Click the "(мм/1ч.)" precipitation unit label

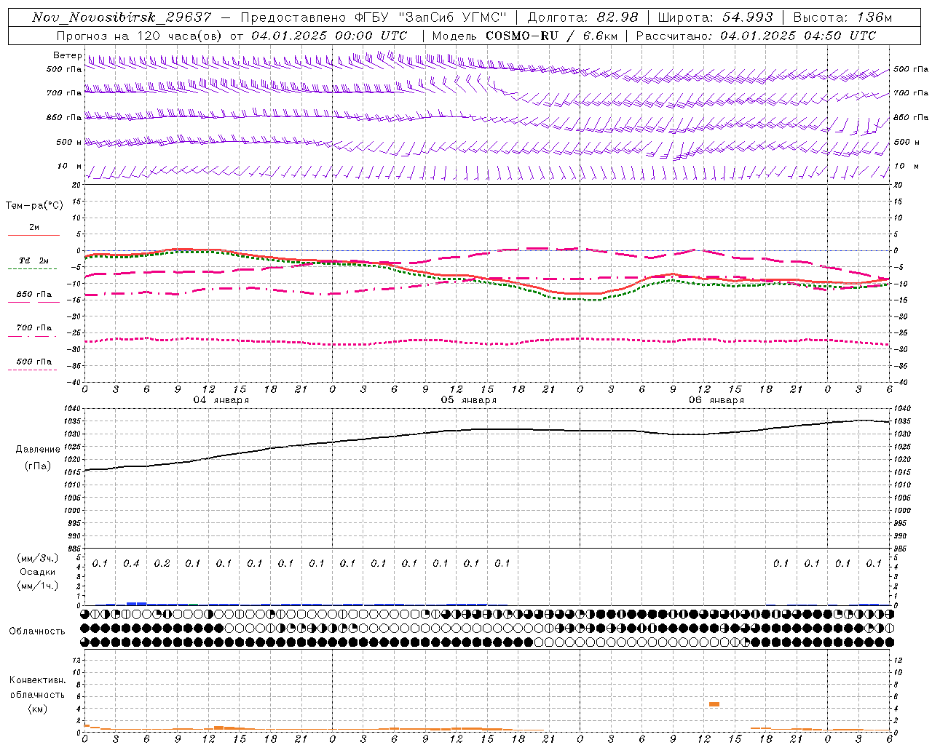(x=38, y=586)
